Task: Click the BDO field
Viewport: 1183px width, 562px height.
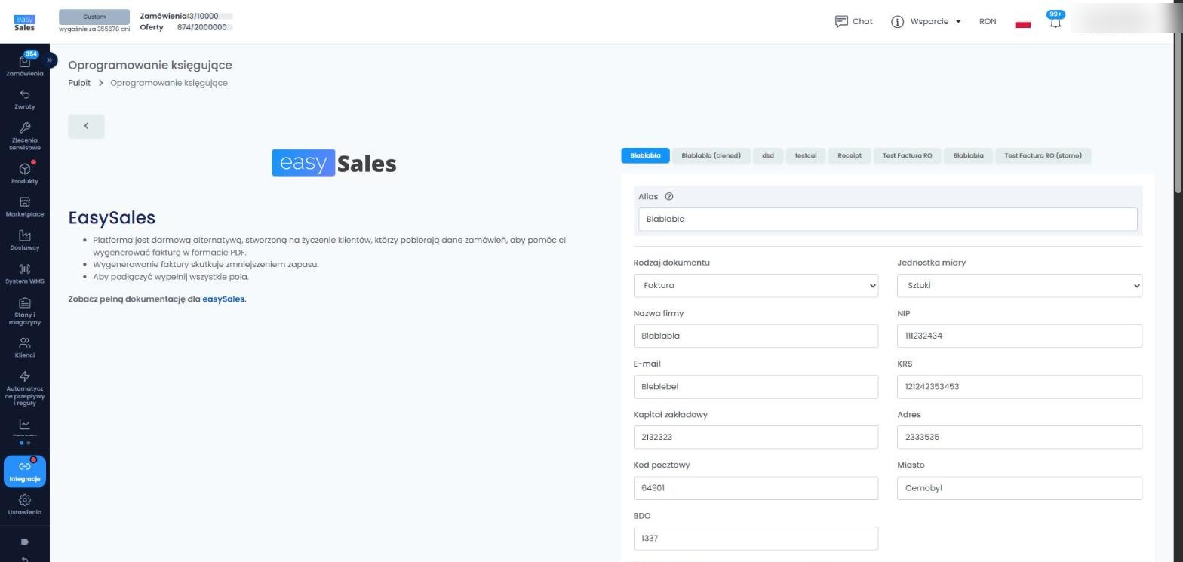Action: coord(755,538)
